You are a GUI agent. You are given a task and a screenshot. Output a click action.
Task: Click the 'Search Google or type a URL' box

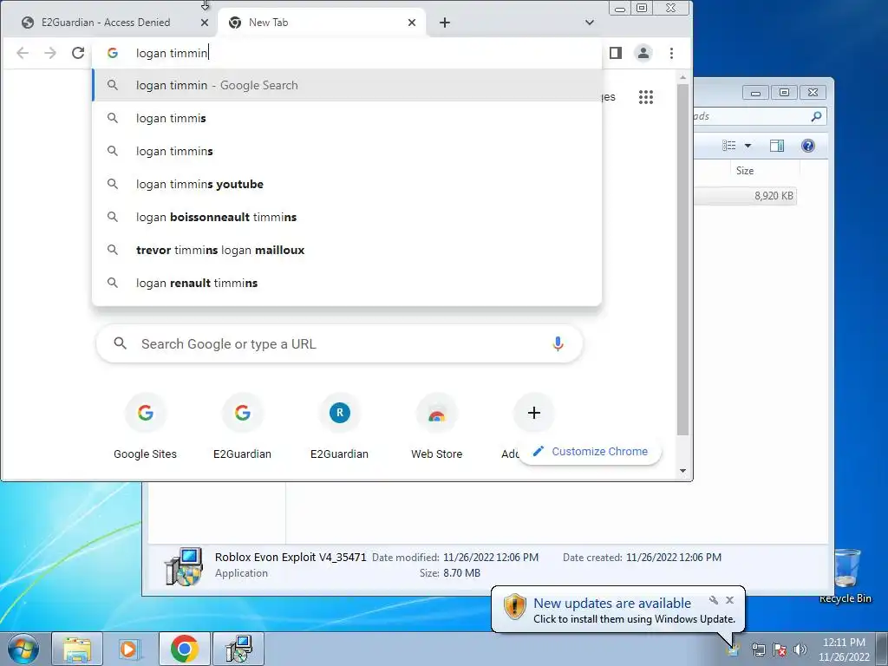pyautogui.click(x=340, y=343)
